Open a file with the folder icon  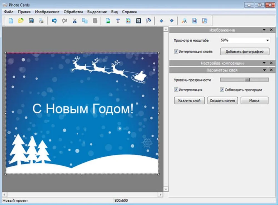21,21
